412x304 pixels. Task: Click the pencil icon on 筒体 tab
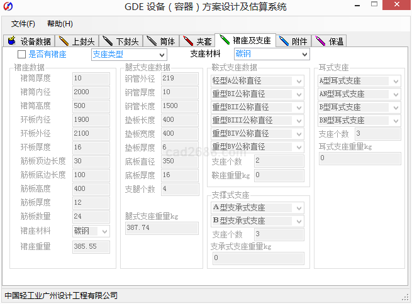coord(151,41)
